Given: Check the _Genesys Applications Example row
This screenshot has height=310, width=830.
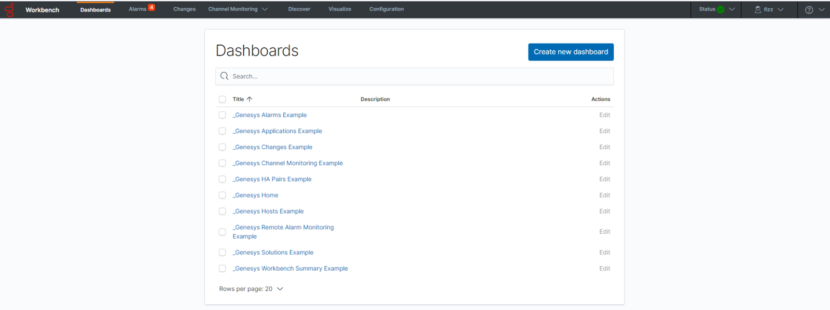Looking at the screenshot, I should pyautogui.click(x=222, y=131).
